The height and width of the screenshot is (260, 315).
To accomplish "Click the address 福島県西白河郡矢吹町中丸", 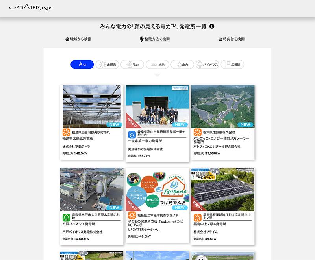I will (x=91, y=133).
